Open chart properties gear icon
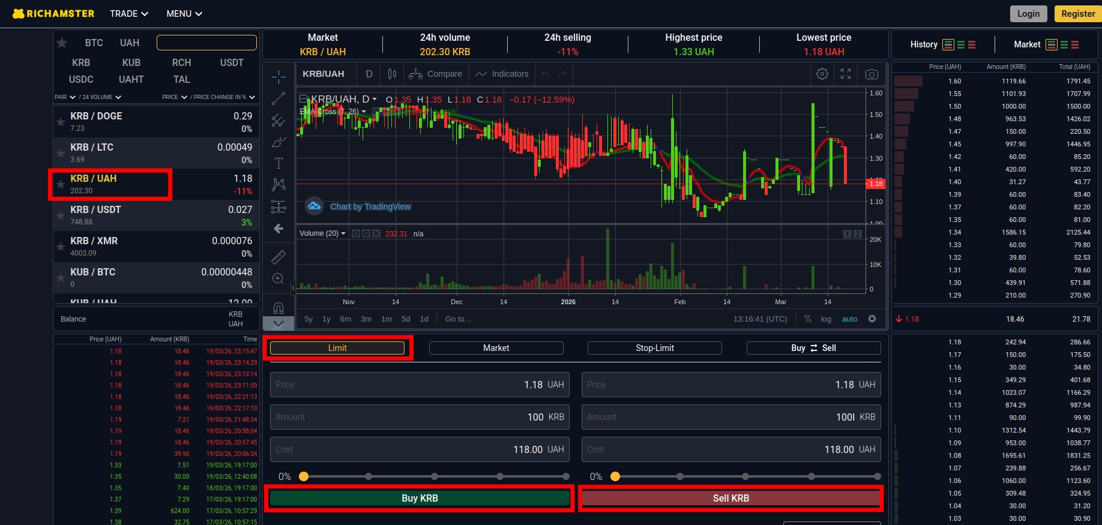Viewport: 1102px width, 525px height. point(822,74)
